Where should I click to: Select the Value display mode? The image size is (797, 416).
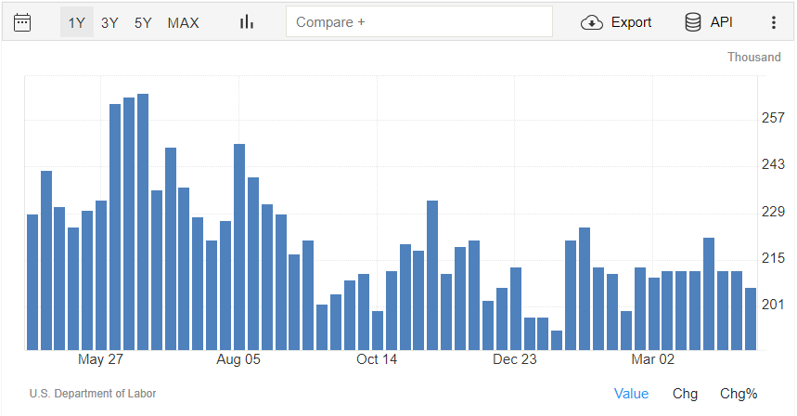pyautogui.click(x=631, y=394)
